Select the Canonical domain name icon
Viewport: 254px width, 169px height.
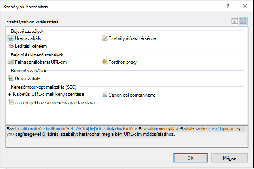(x=105, y=95)
